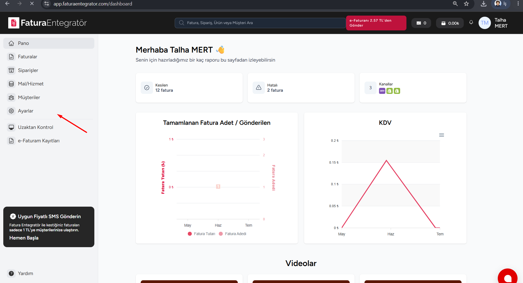Open the Yardım help icon
523x283 pixels.
11,273
